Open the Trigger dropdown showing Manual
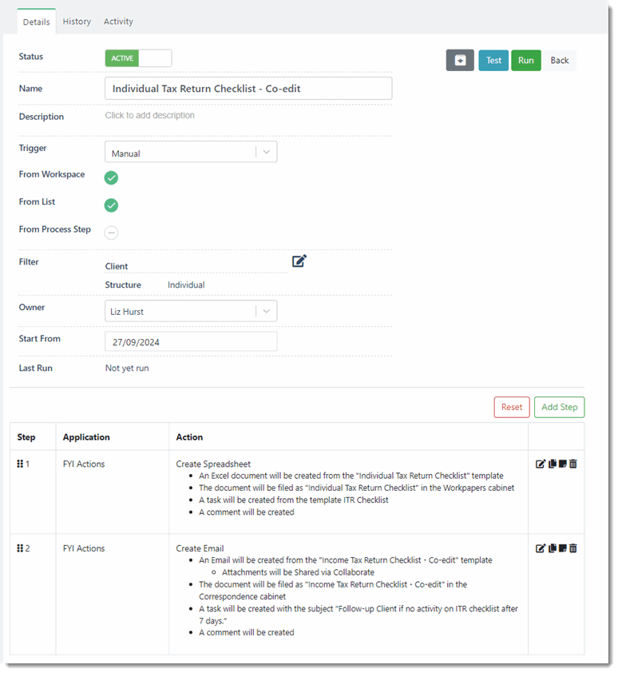This screenshot has height=673, width=618. 191,153
